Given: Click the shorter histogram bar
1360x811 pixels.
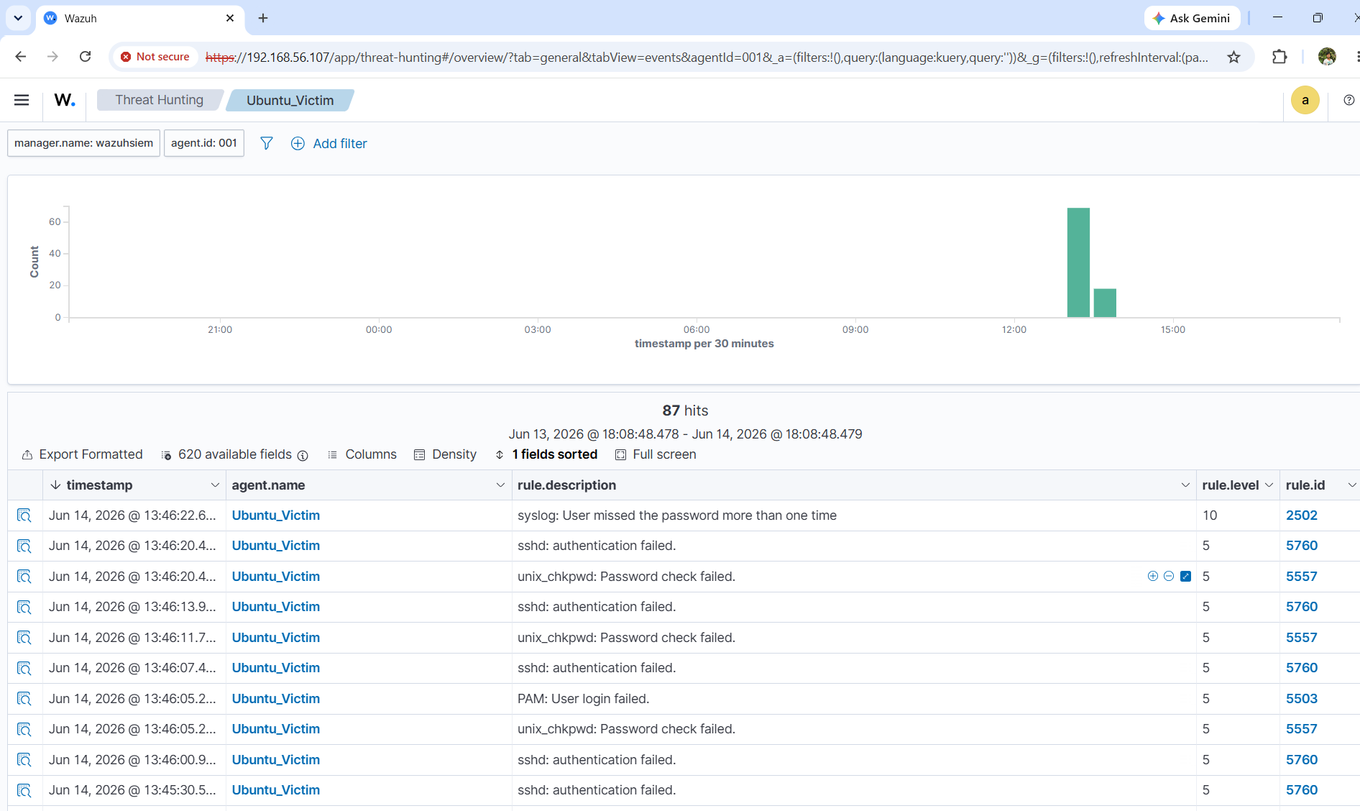Looking at the screenshot, I should click(1105, 303).
